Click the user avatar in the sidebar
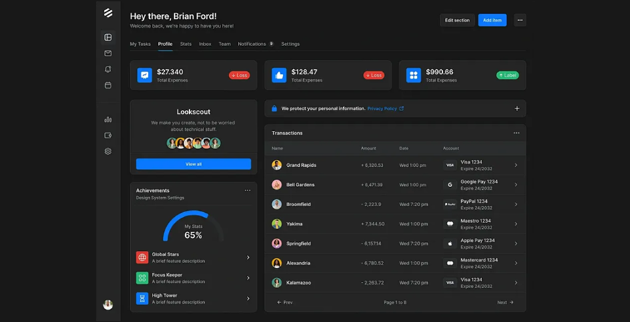The height and width of the screenshot is (322, 630). click(108, 305)
